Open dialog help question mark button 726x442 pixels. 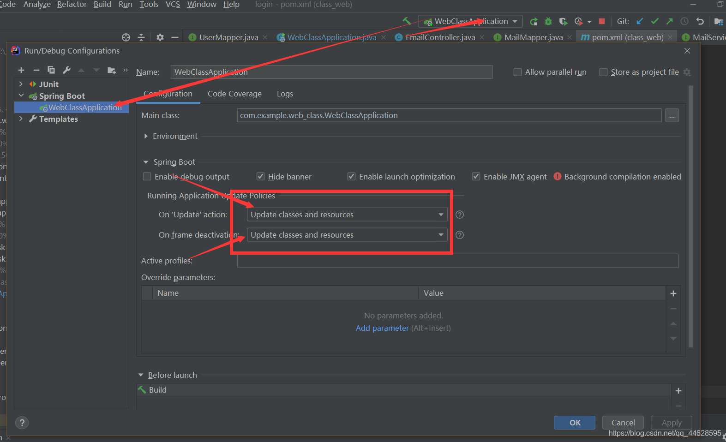pos(22,423)
